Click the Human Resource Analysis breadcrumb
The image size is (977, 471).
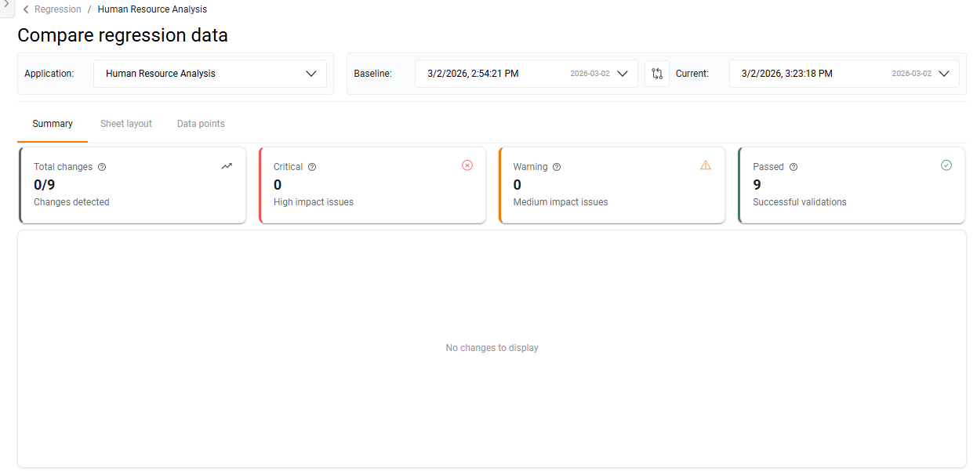tap(152, 9)
